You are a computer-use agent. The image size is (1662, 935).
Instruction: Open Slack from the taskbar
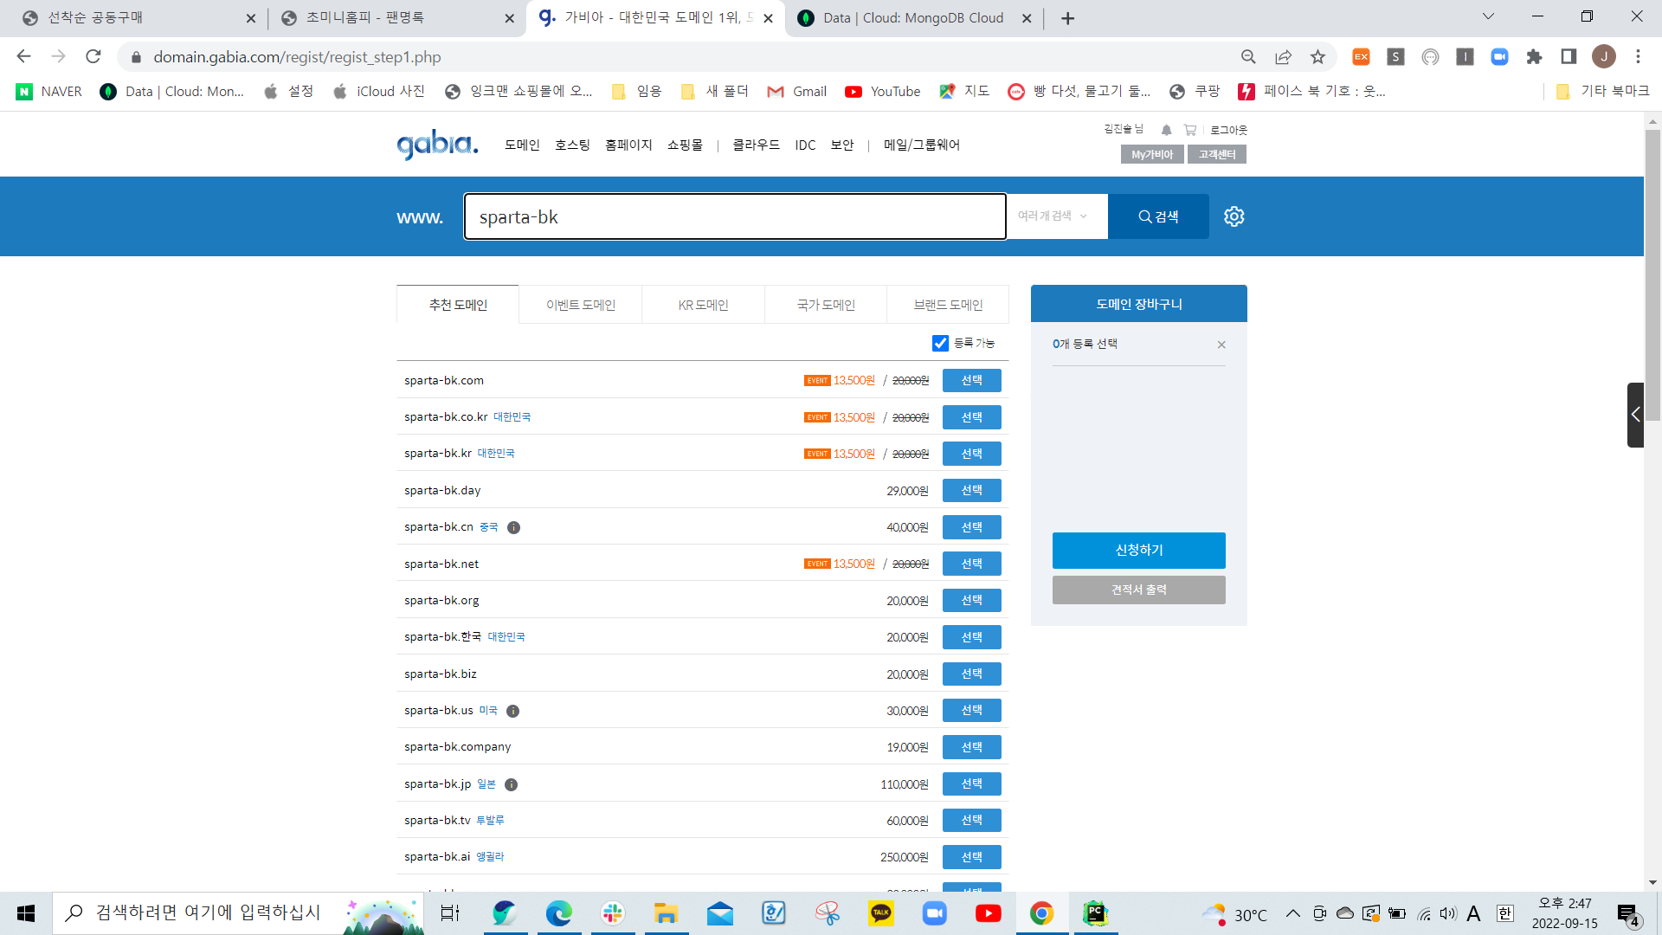[x=613, y=913]
